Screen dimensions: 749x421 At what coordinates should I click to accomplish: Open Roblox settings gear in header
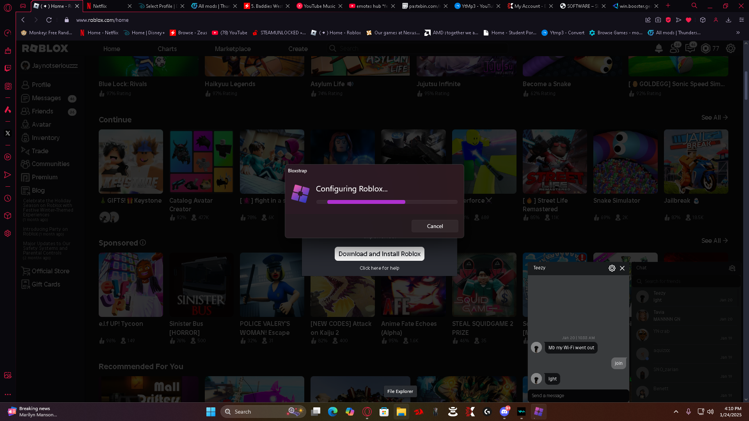tap(730, 48)
